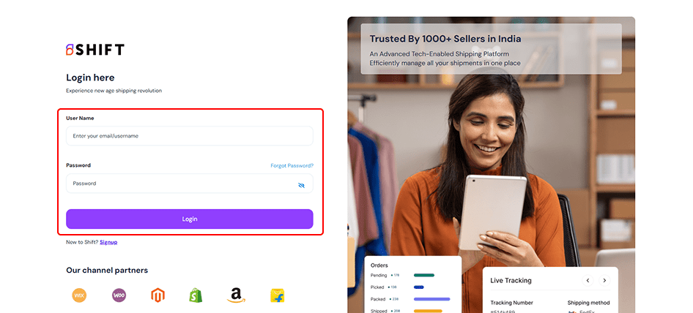Open the Amazon partner logo
This screenshot has height=313, width=693.
click(236, 295)
